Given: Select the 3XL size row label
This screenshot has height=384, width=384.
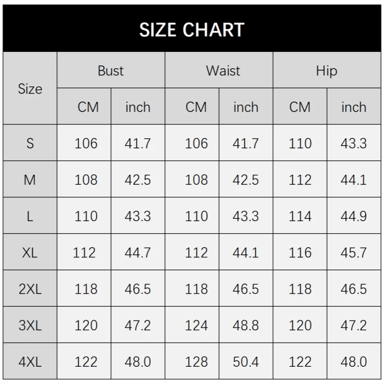Looking at the screenshot, I should click(x=30, y=325).
